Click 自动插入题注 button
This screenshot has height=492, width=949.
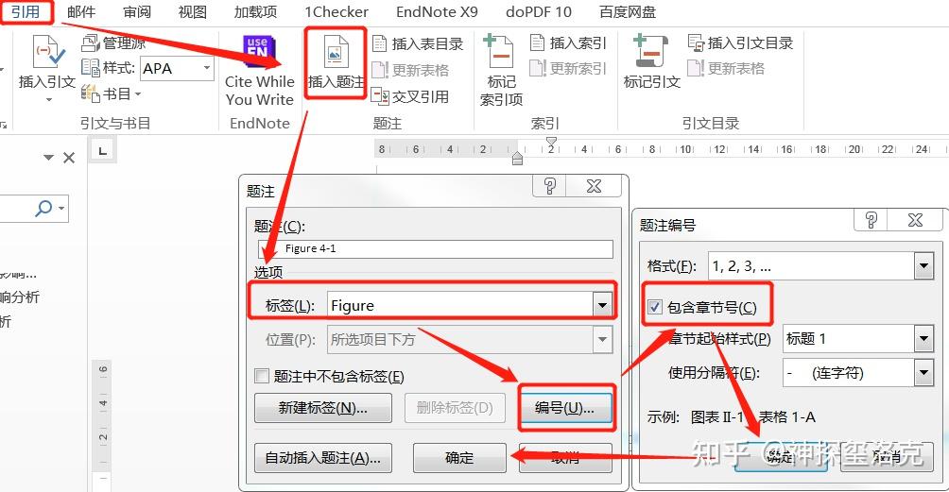click(x=322, y=458)
